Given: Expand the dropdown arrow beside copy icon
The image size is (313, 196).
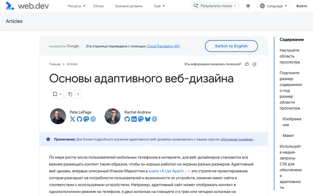Looking at the screenshot, I should [78, 94].
